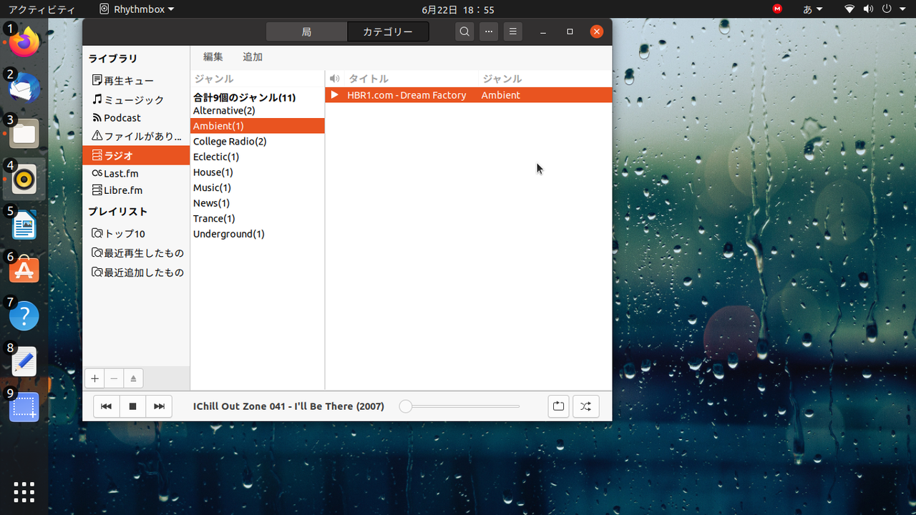Select the Alternative(2) genre

click(258, 111)
